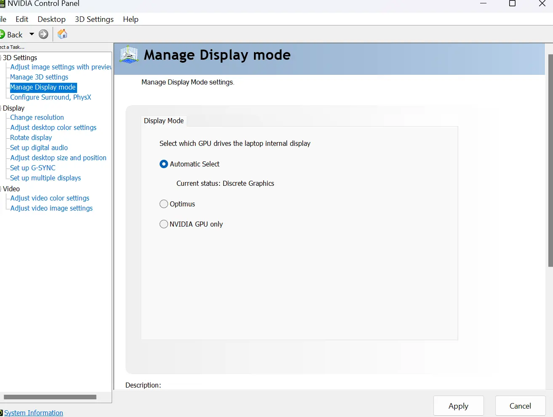Open Configure Surround, PhysX

point(51,97)
